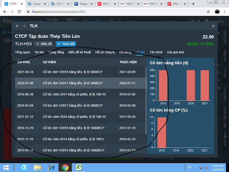The width and height of the screenshot is (229, 172).
Task: Click the 2018-07-05 execution date cell
Action: 127,94
